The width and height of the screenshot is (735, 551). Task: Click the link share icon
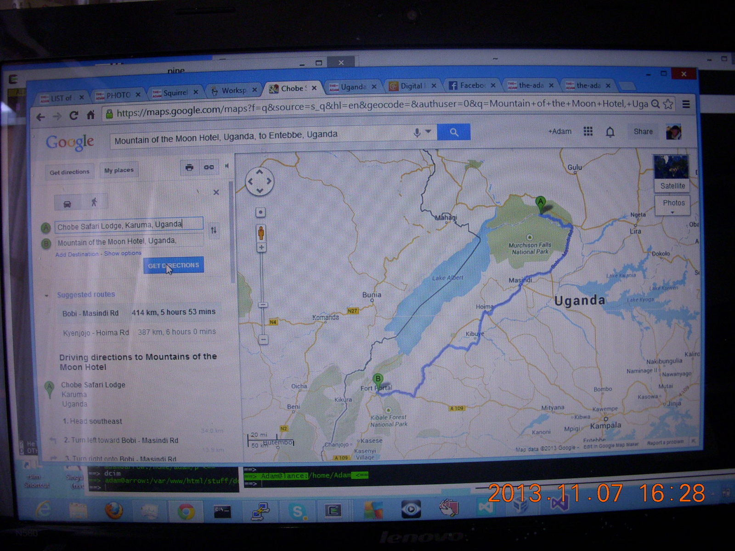tap(209, 168)
